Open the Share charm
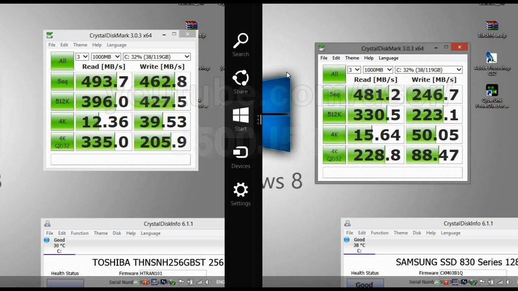The image size is (518, 291). (x=240, y=82)
